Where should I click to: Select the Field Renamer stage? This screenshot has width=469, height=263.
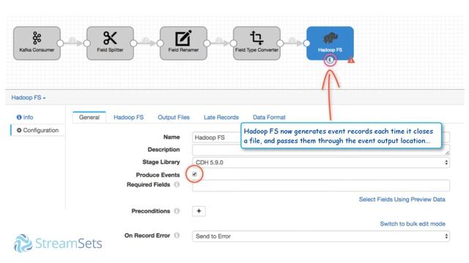point(183,43)
